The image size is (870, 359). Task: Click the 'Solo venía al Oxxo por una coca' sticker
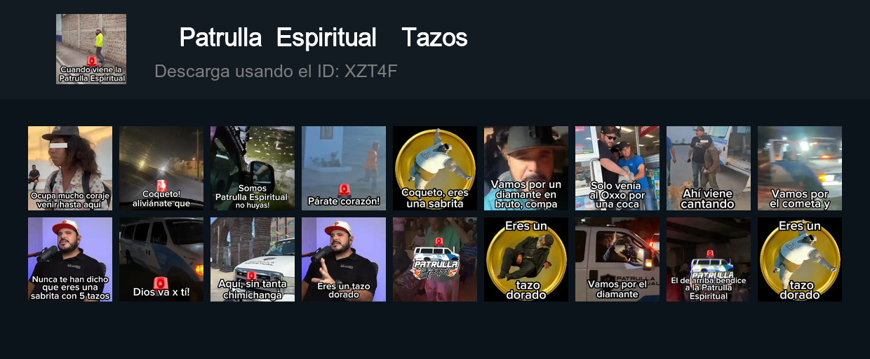tap(617, 168)
